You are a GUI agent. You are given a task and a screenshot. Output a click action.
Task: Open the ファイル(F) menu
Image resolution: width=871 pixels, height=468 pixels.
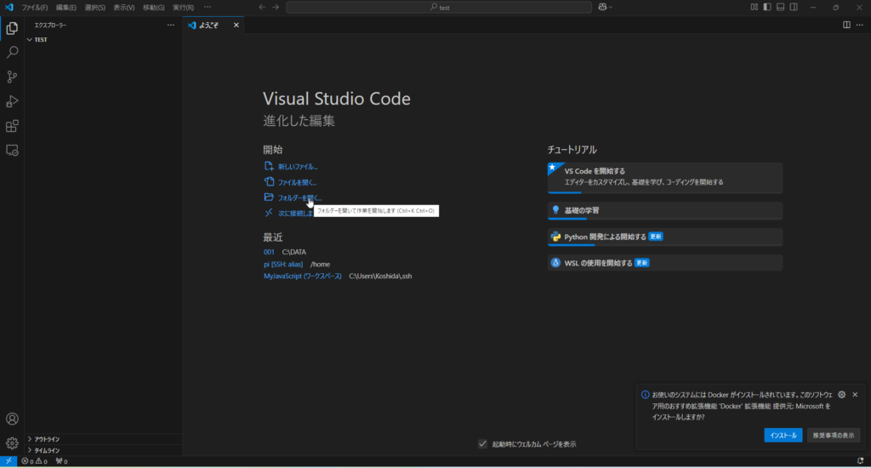(x=34, y=7)
